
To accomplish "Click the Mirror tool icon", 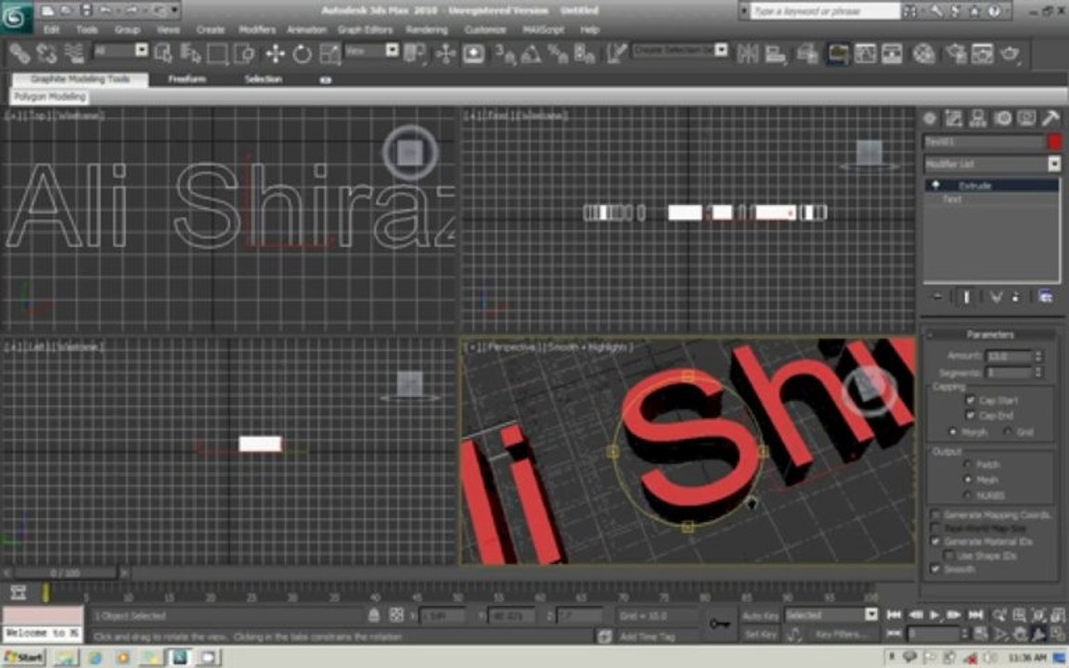I will (x=747, y=53).
